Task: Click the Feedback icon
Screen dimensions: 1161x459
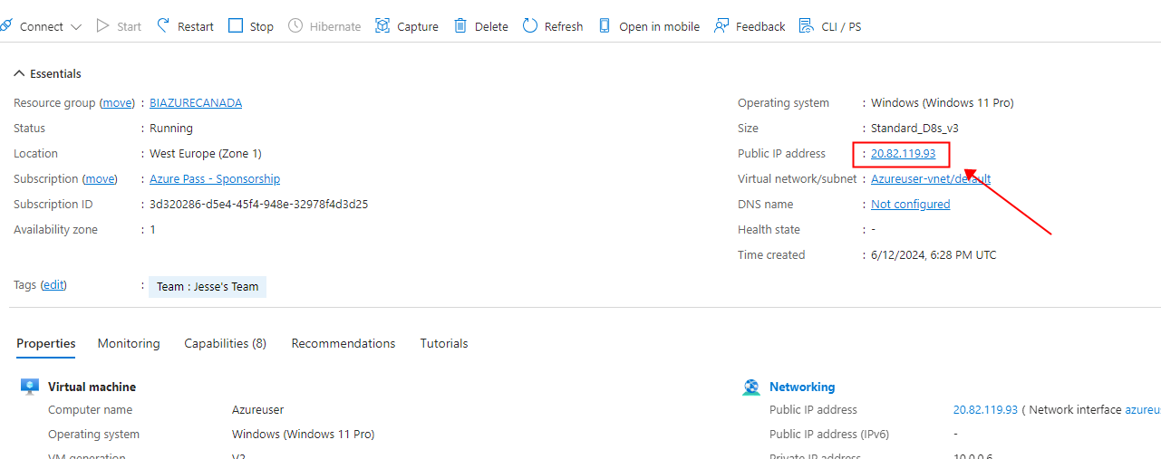Action: coord(721,25)
